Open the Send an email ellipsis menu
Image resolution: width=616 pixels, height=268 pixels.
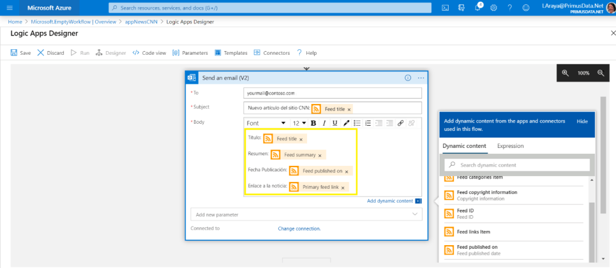point(421,78)
